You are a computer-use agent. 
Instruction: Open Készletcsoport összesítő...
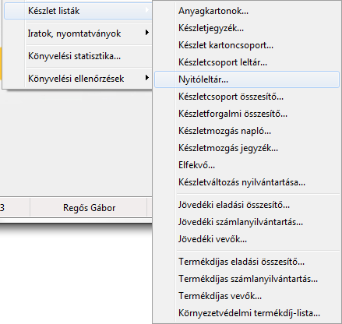[247, 97]
